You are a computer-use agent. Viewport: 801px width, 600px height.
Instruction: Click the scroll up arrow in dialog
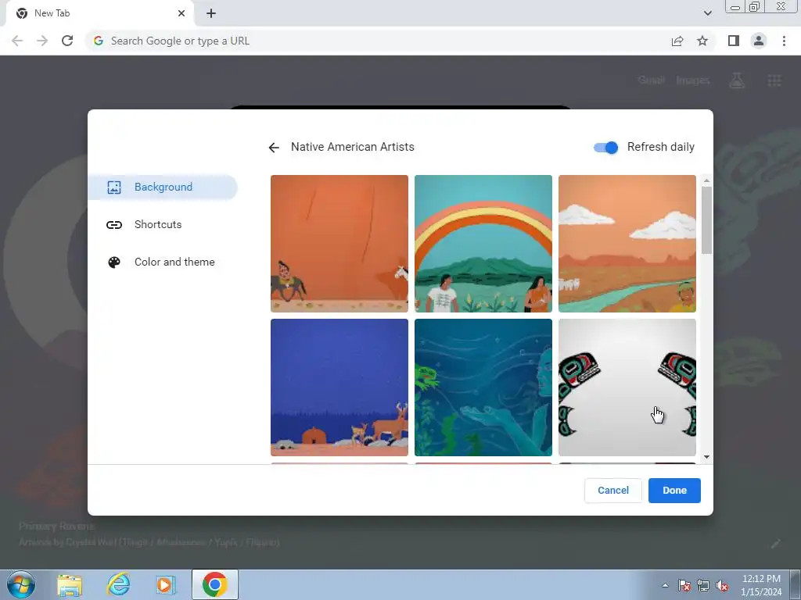pyautogui.click(x=706, y=180)
